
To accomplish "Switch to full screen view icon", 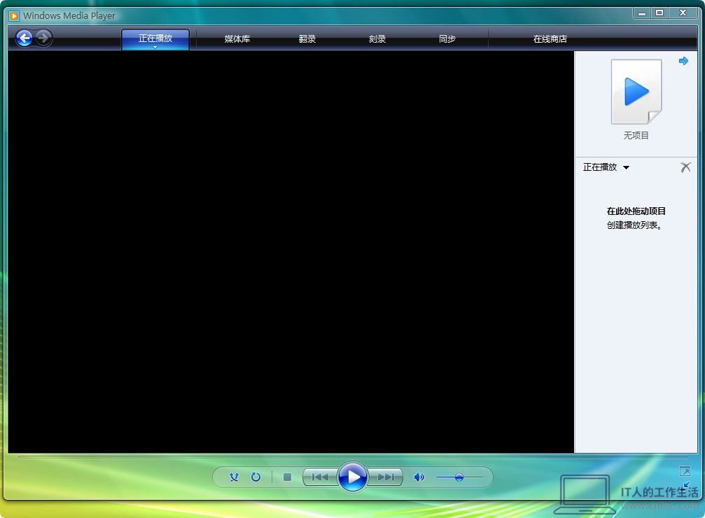I will (x=685, y=471).
